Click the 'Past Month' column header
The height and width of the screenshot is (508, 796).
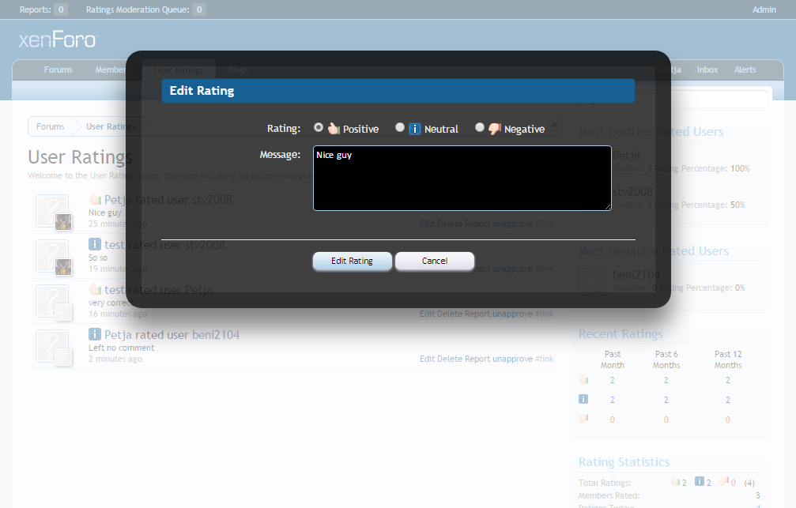613,359
